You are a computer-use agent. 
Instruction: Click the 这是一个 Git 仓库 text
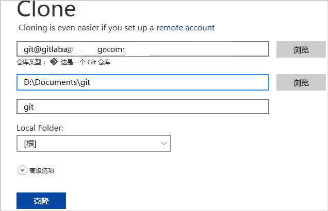(x=86, y=62)
